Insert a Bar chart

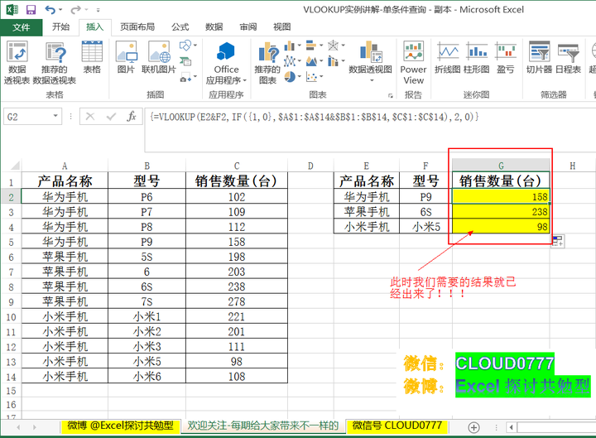coord(311,46)
